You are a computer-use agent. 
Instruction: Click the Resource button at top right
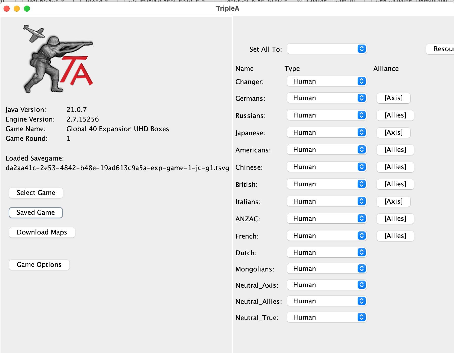[x=443, y=49]
